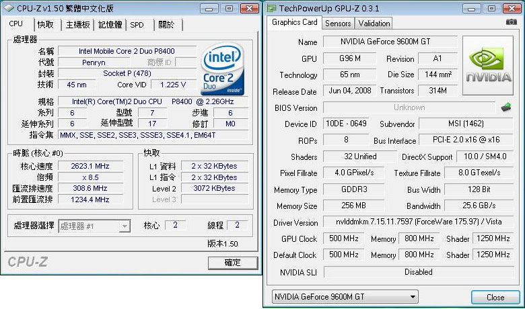Click the ROPs 8 value in GPU-Z
The width and height of the screenshot is (525, 309).
[346, 140]
